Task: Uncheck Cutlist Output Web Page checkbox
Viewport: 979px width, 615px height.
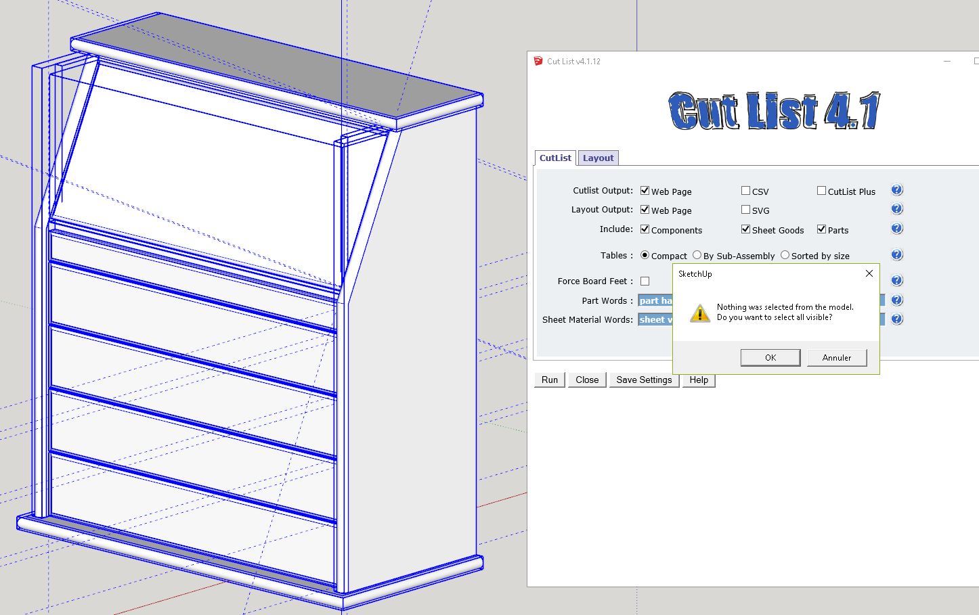Action: click(x=645, y=191)
